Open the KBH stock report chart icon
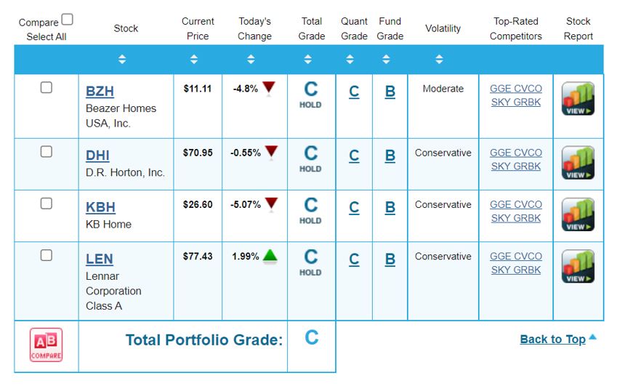Image resolution: width=633 pixels, height=386 pixels. (578, 214)
